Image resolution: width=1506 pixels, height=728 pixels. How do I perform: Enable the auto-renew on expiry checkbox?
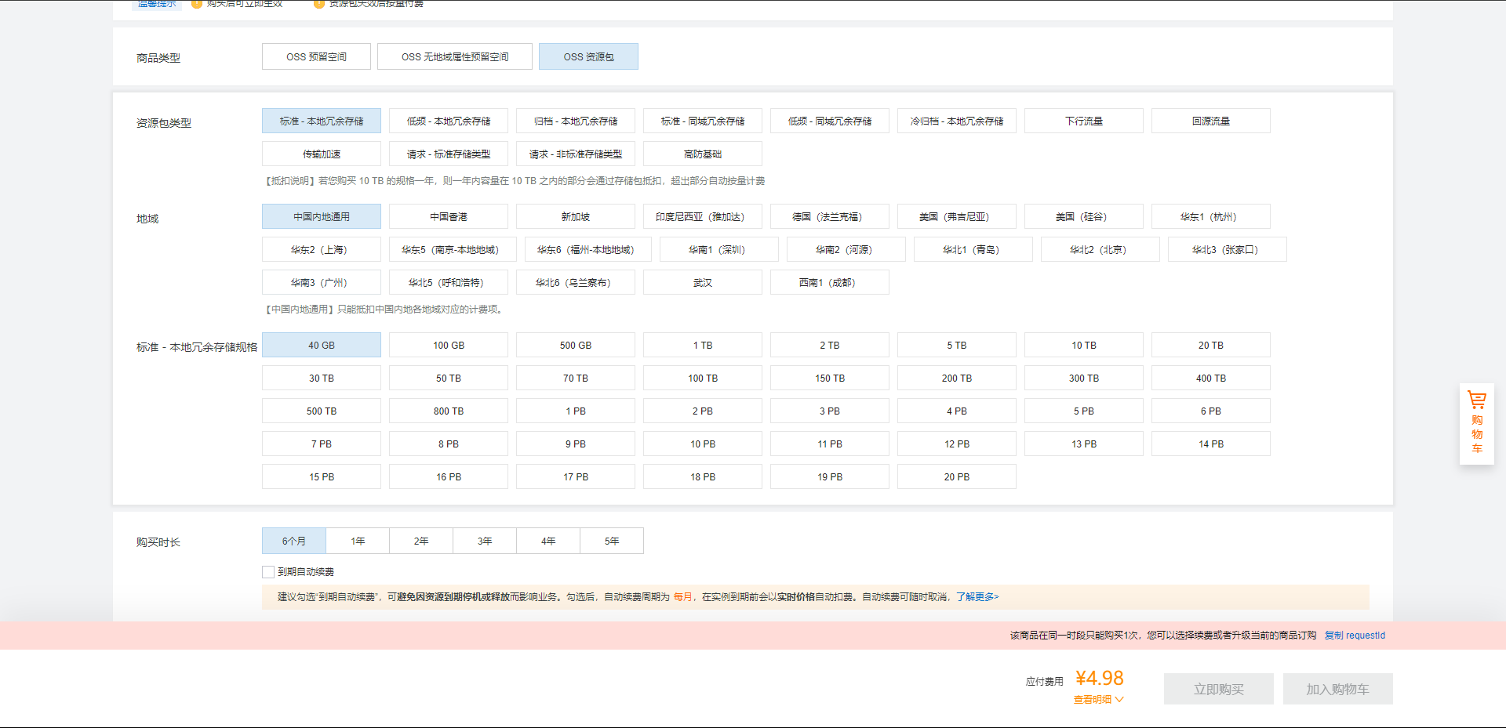coord(268,572)
